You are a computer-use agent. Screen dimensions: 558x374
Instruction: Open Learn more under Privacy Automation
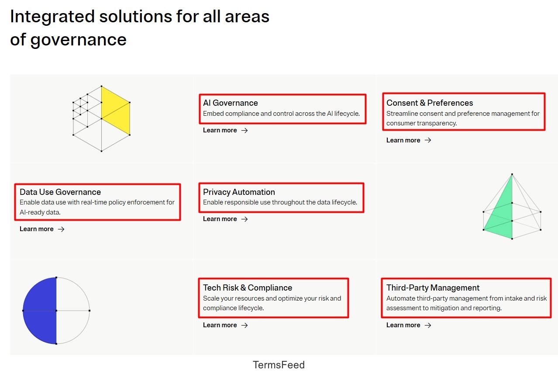tap(225, 219)
